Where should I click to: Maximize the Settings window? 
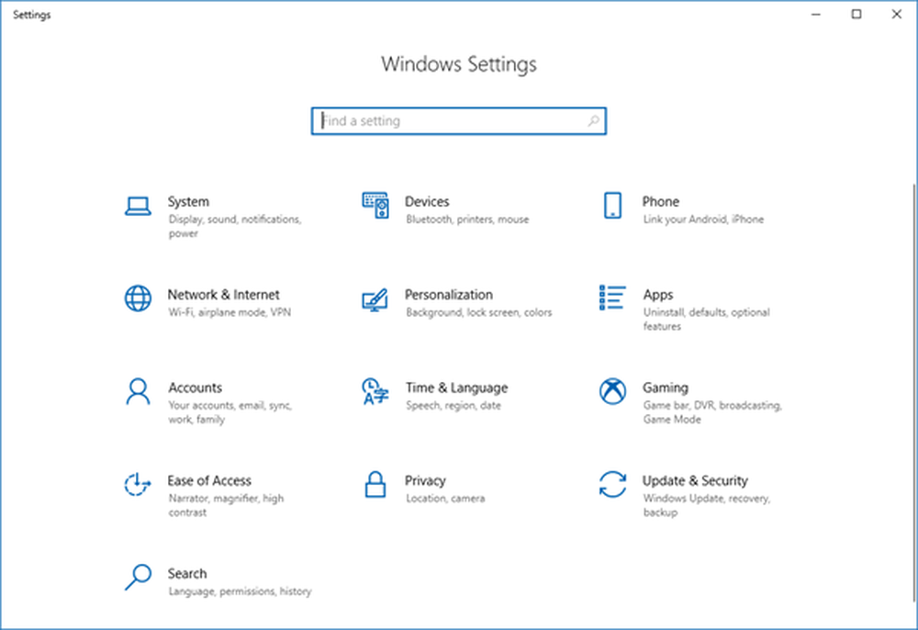[x=856, y=14]
